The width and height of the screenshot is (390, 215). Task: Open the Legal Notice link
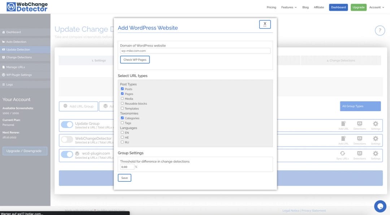[291, 211]
